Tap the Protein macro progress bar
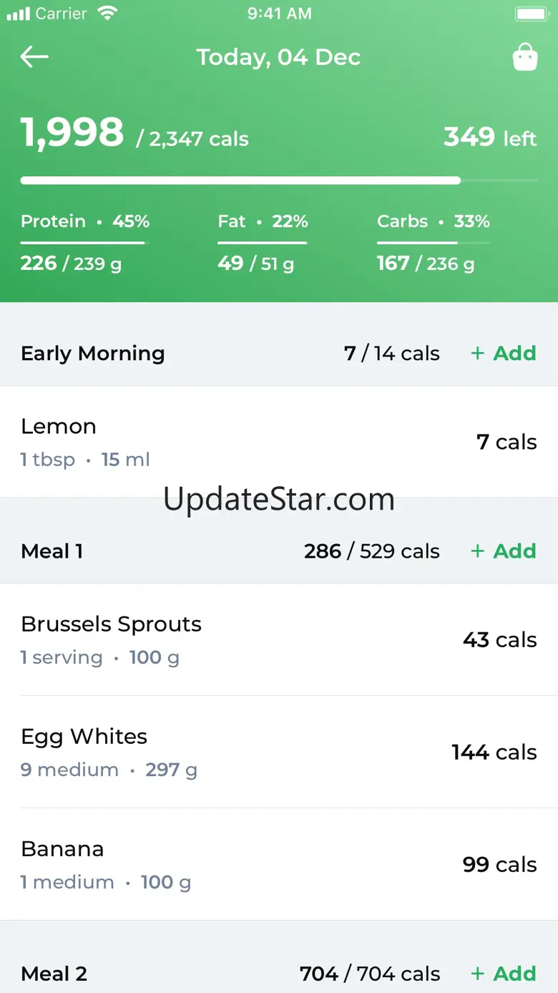 (84, 243)
